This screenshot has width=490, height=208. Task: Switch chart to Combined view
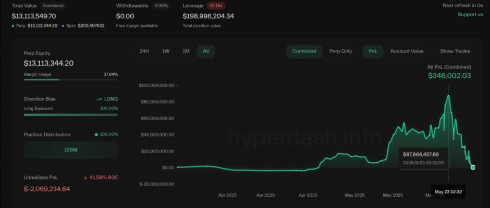tap(304, 51)
